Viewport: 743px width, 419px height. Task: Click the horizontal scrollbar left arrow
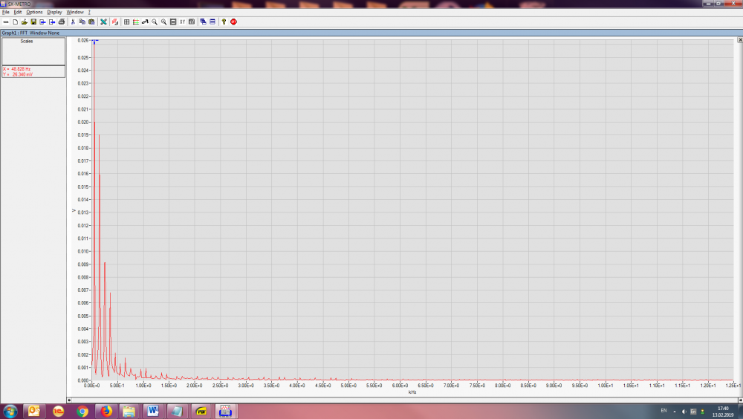(x=70, y=400)
